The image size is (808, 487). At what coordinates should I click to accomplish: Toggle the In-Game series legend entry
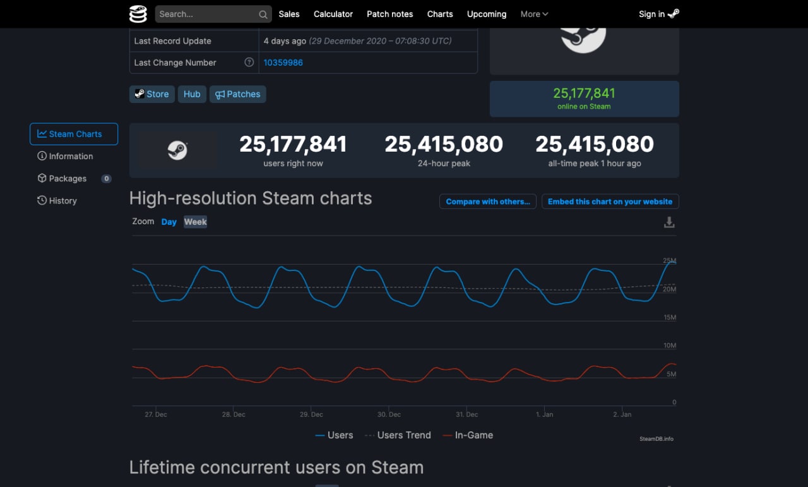click(468, 435)
